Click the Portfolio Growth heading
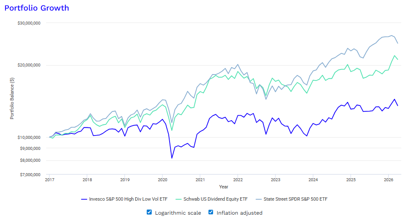This screenshot has width=414, height=221. point(37,8)
